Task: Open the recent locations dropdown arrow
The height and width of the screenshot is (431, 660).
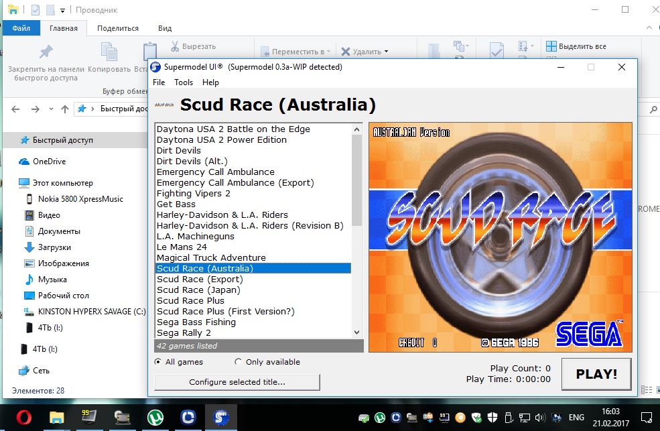Action: click(x=51, y=109)
